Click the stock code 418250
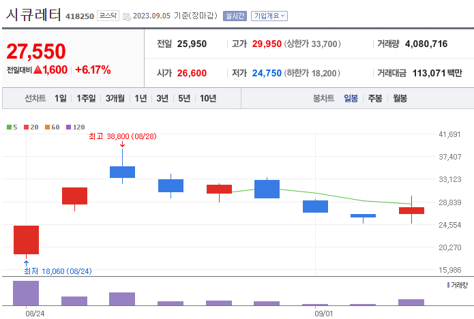Screen dimensions: 474x319 (80, 16)
